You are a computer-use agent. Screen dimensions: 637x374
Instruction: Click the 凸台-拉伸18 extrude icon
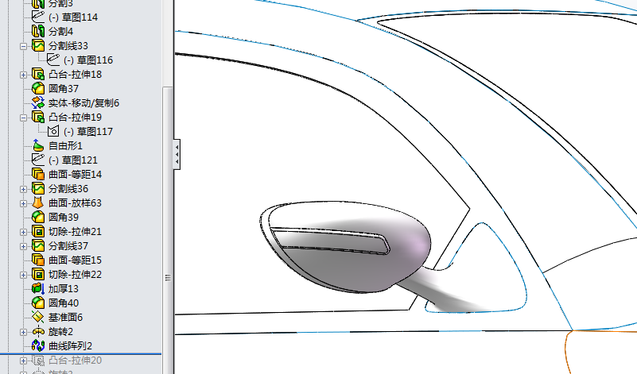[38, 74]
